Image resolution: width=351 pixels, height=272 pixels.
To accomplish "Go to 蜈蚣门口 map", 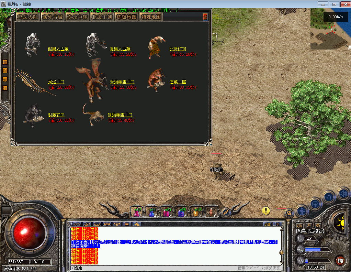I will click(56, 82).
